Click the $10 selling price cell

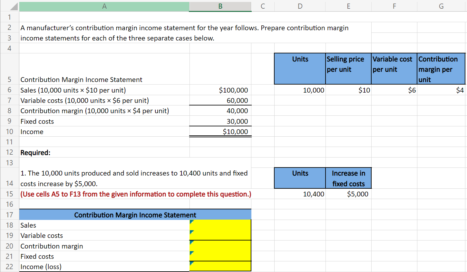[x=348, y=90]
